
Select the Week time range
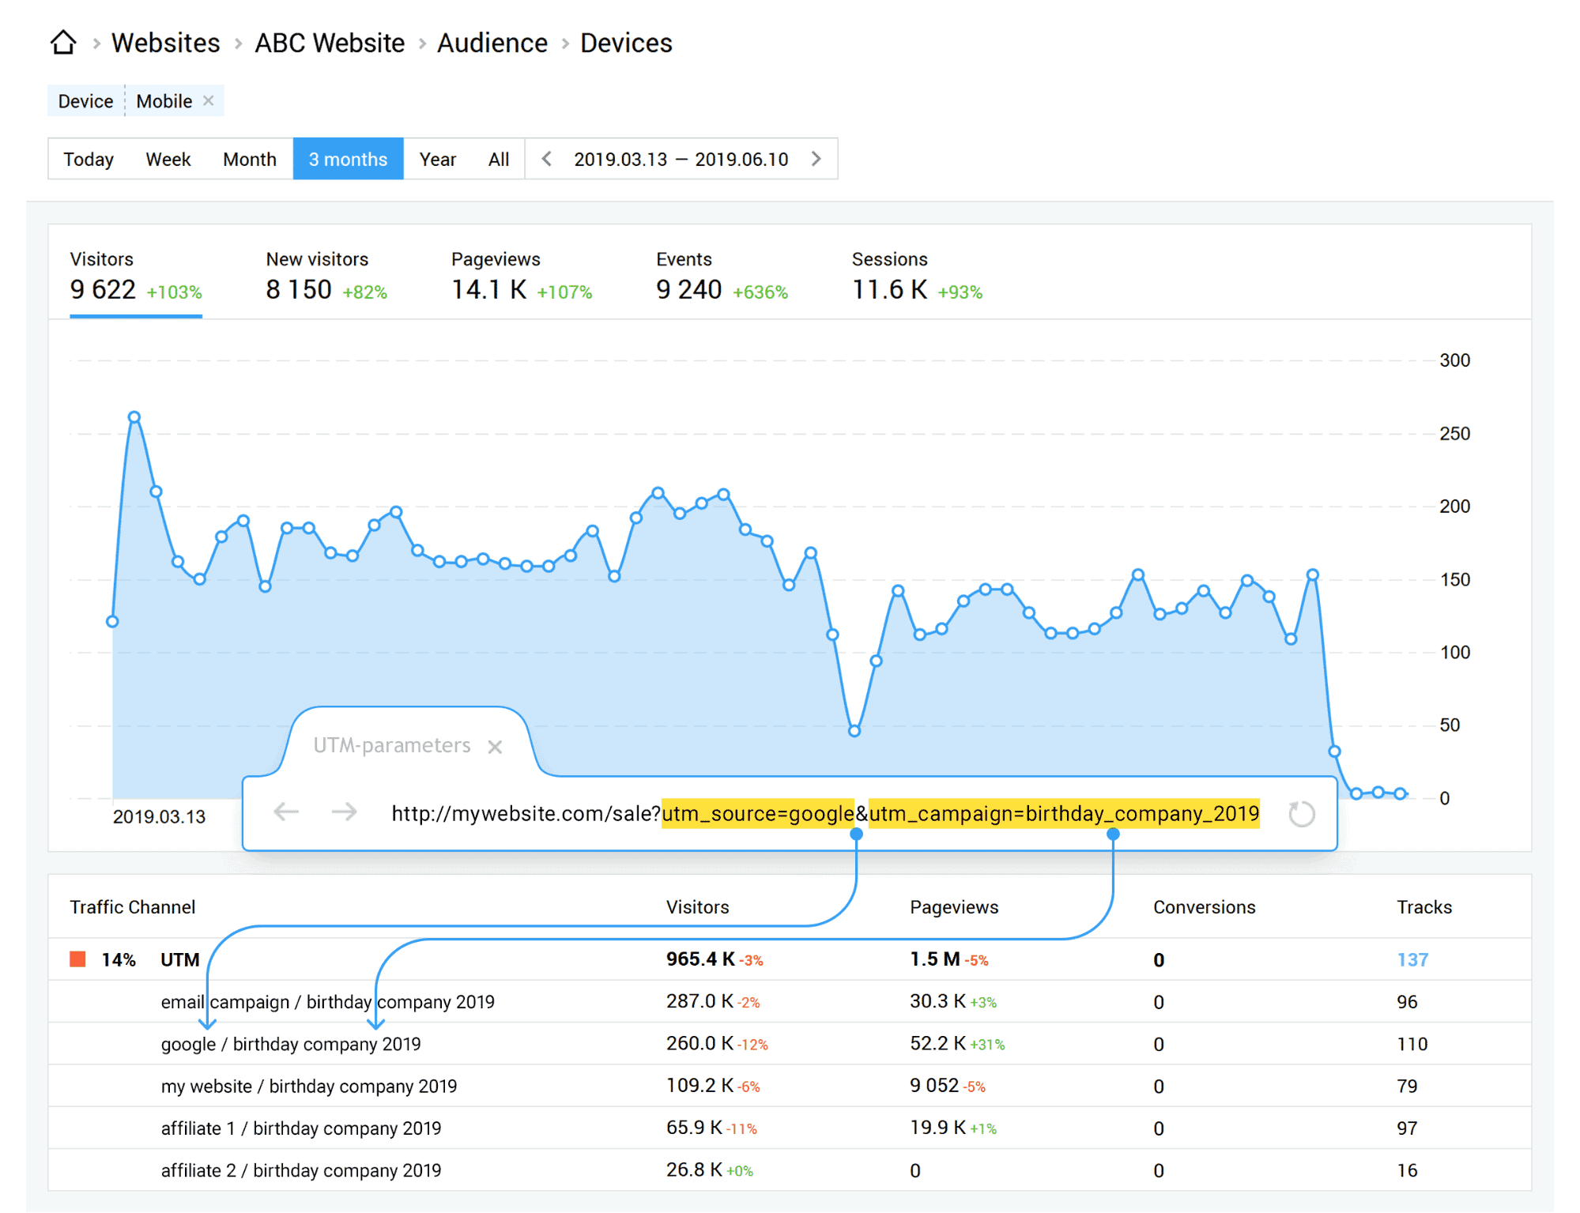point(168,159)
